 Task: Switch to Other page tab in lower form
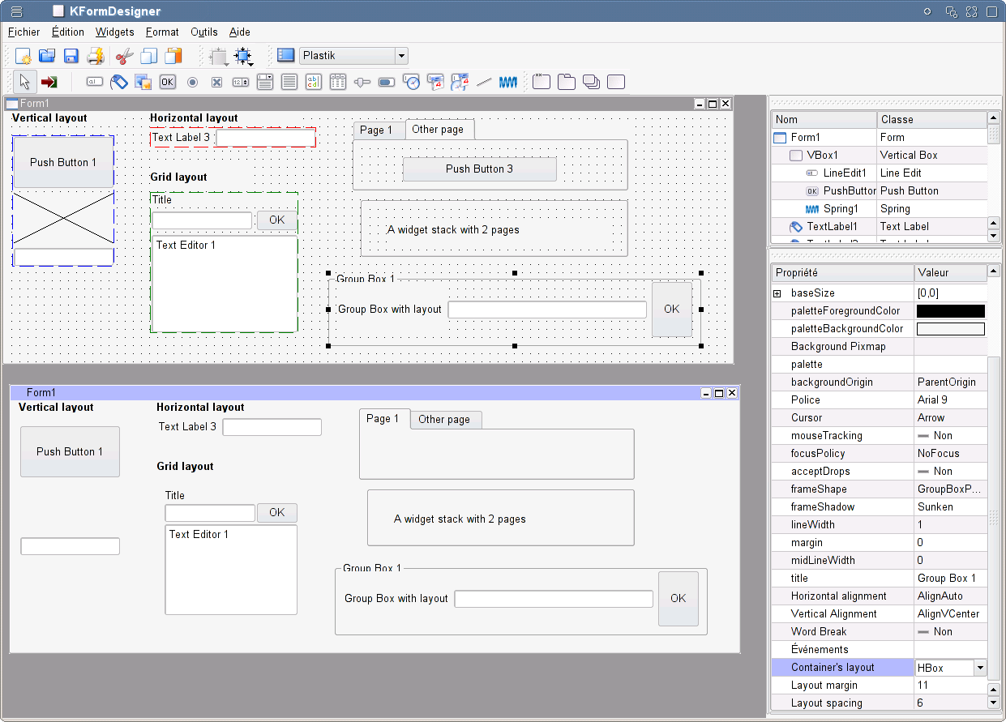click(444, 420)
